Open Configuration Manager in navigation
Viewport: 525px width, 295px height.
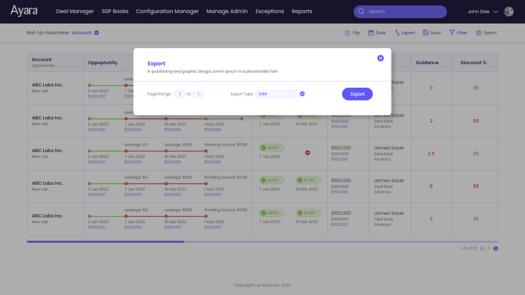coord(167,11)
